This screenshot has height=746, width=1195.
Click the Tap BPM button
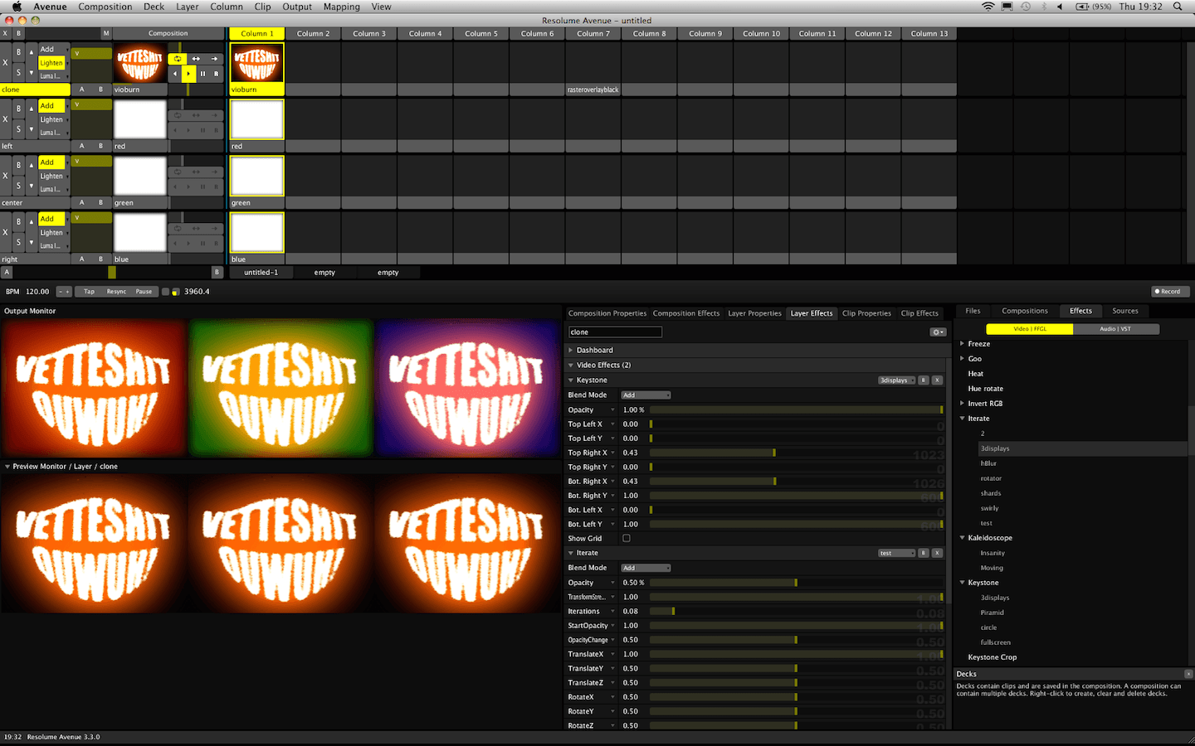(x=89, y=292)
